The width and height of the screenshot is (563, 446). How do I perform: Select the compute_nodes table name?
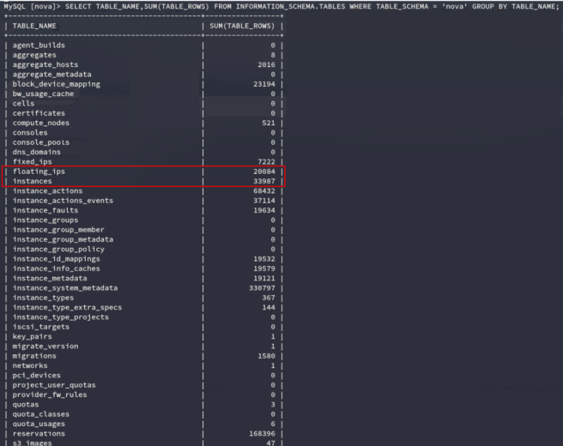point(42,123)
